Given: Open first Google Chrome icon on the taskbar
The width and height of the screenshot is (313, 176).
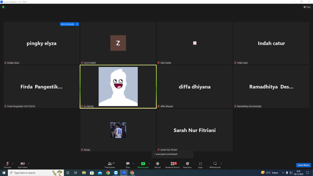Looking at the screenshot, I should pyautogui.click(x=108, y=173).
